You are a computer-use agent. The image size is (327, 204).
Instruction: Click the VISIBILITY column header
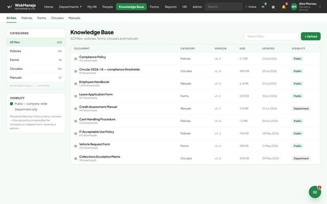(298, 48)
